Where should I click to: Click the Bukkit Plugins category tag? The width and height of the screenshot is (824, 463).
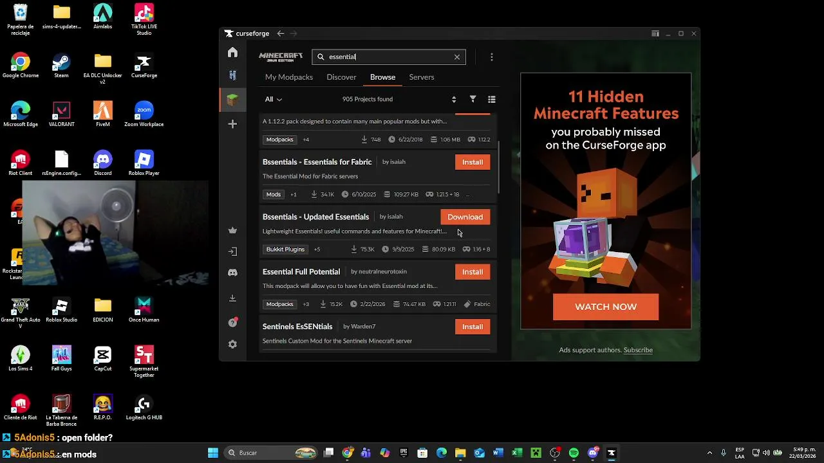click(x=285, y=250)
